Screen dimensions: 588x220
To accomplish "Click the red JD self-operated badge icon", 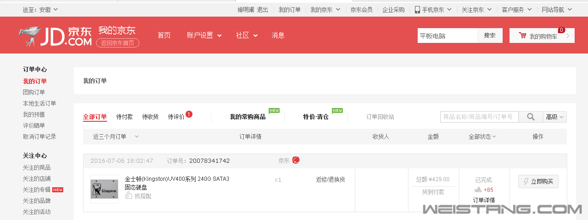I will coord(296,161).
